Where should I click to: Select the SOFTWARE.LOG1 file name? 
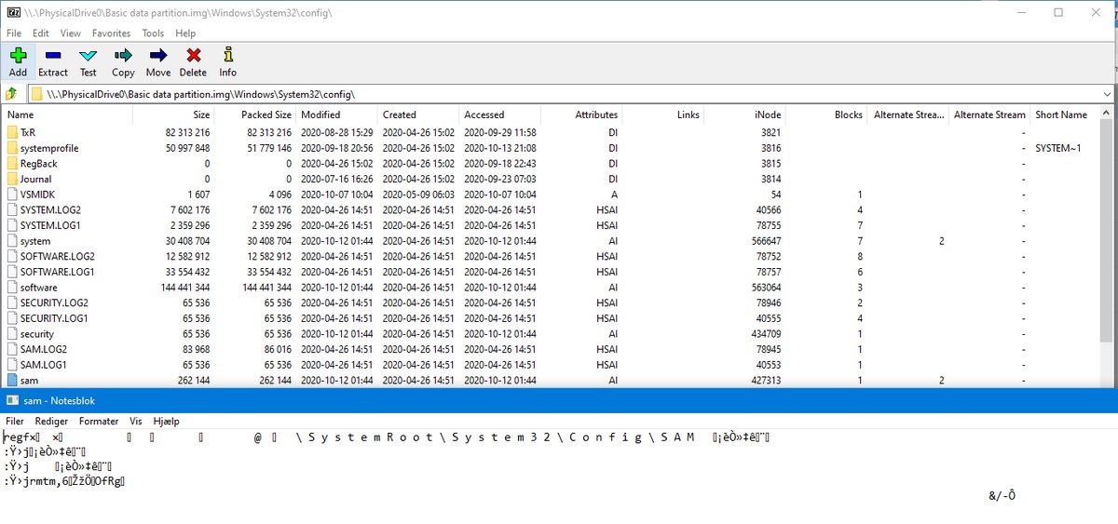point(58,272)
